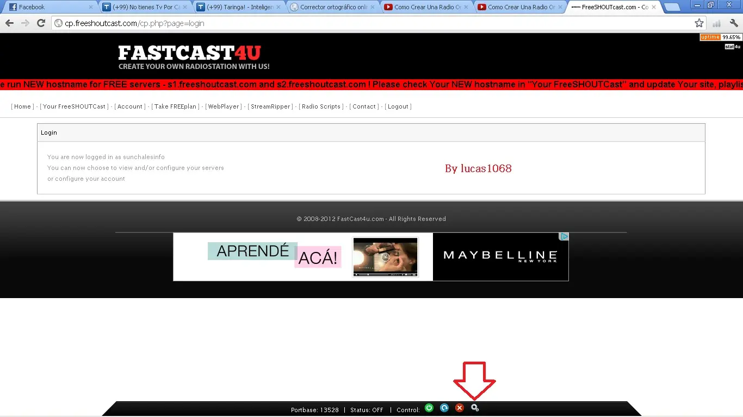Click the Take FREEplan link
Image resolution: width=743 pixels, height=417 pixels.
tap(175, 106)
